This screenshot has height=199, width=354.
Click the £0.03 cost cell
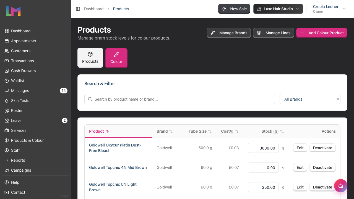[234, 148]
